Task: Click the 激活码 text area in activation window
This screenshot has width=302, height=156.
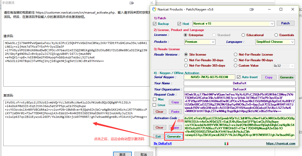Action: click(x=77, y=123)
